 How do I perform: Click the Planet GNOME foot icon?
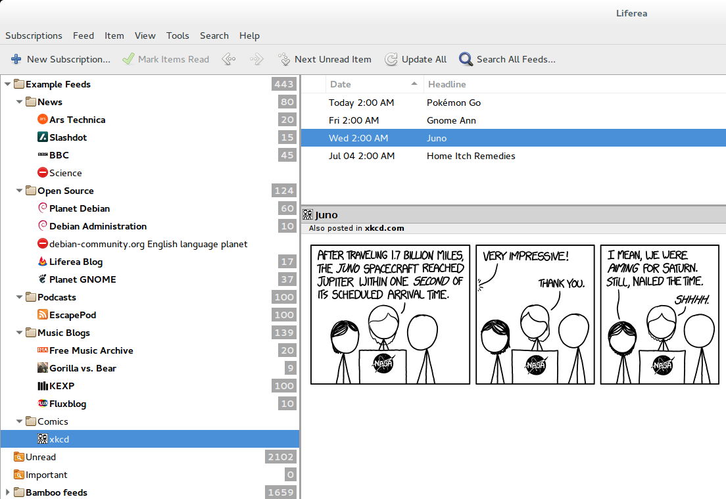43,279
